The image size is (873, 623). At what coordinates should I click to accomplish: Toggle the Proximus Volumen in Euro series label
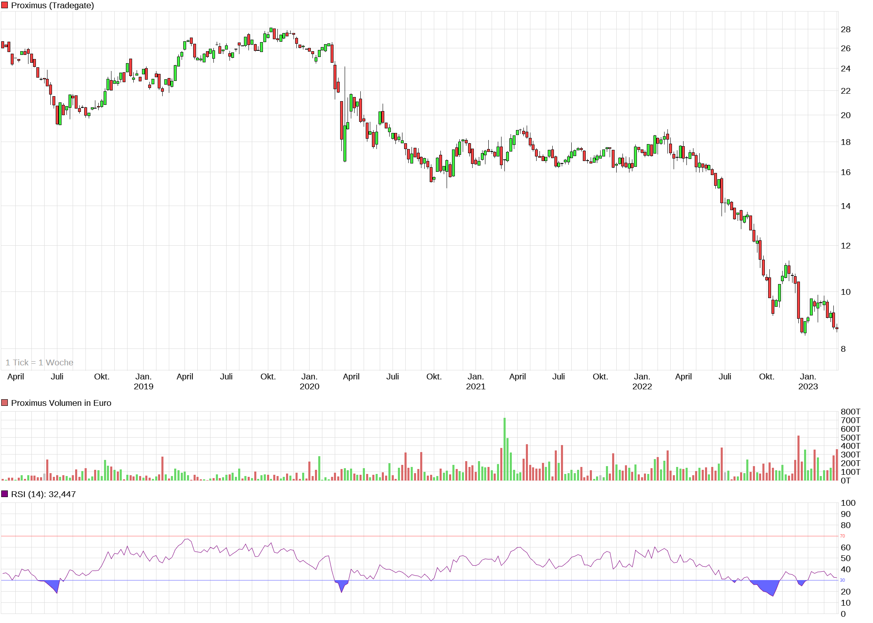point(61,403)
